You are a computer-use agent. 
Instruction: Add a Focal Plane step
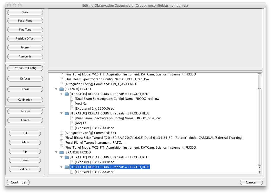click(25, 21)
